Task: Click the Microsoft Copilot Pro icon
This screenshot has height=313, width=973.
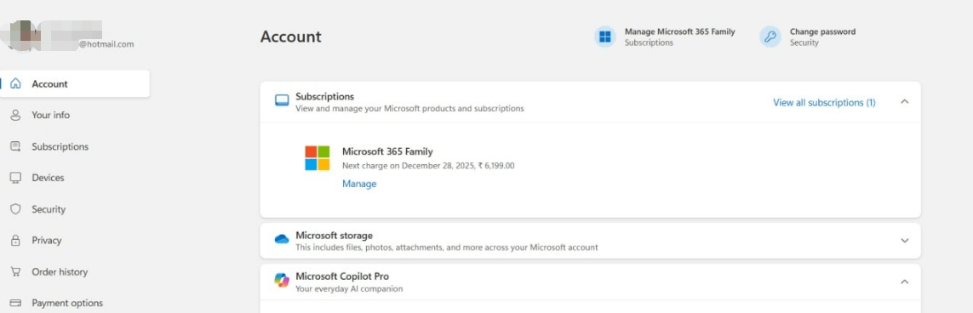Action: click(282, 280)
